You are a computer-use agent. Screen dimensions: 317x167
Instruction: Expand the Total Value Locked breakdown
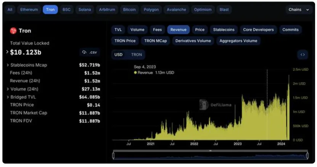click(7, 52)
